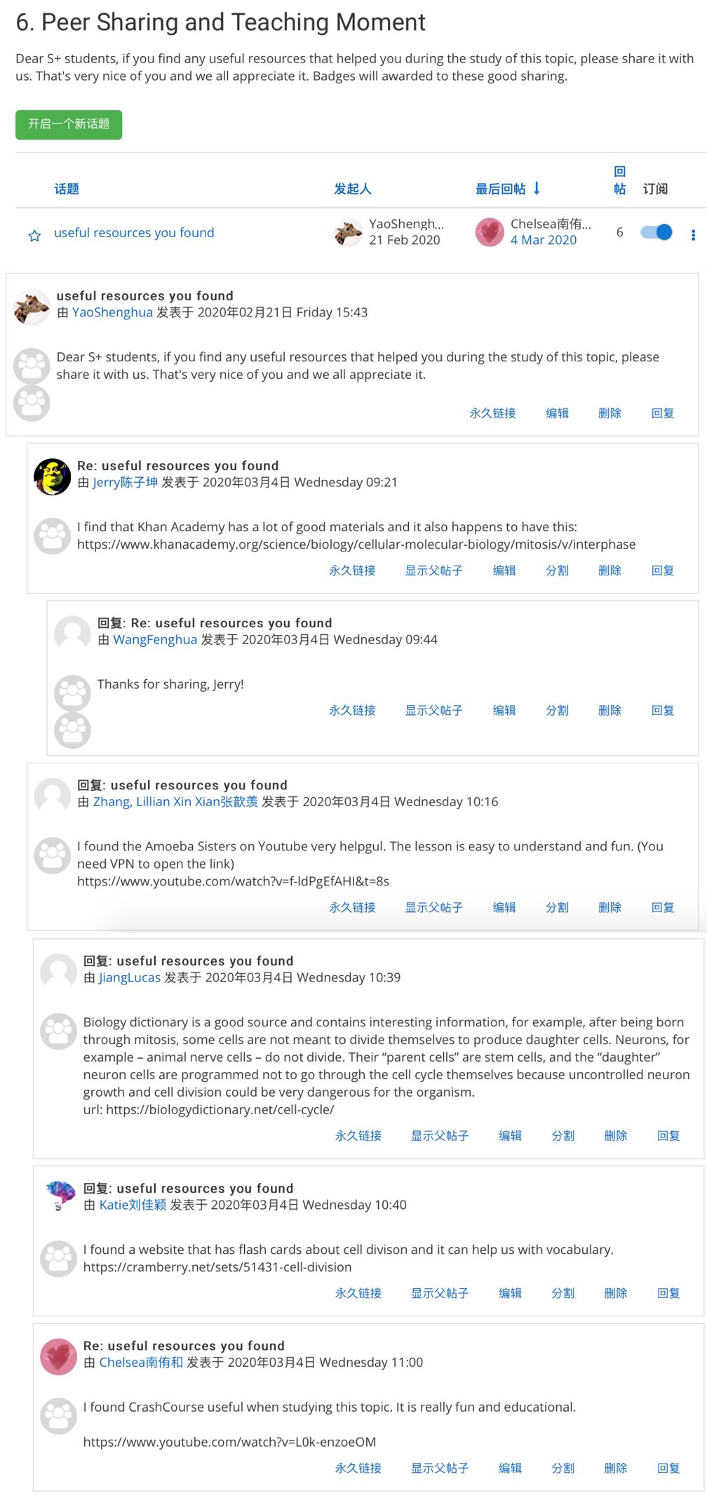Click Chelsea heart avatar in last-post column
Viewport: 707px width, 1498px height.
pyautogui.click(x=490, y=232)
